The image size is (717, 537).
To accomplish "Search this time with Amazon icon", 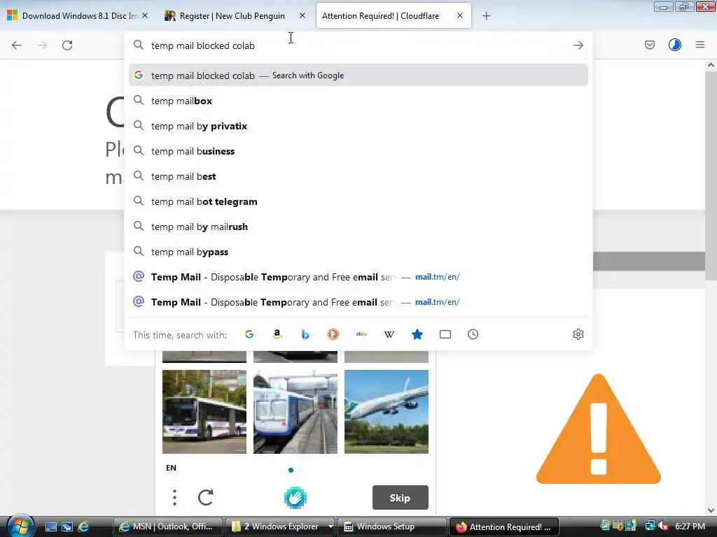I will click(x=277, y=334).
